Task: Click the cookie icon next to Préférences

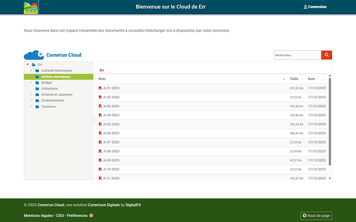Action: click(x=91, y=216)
